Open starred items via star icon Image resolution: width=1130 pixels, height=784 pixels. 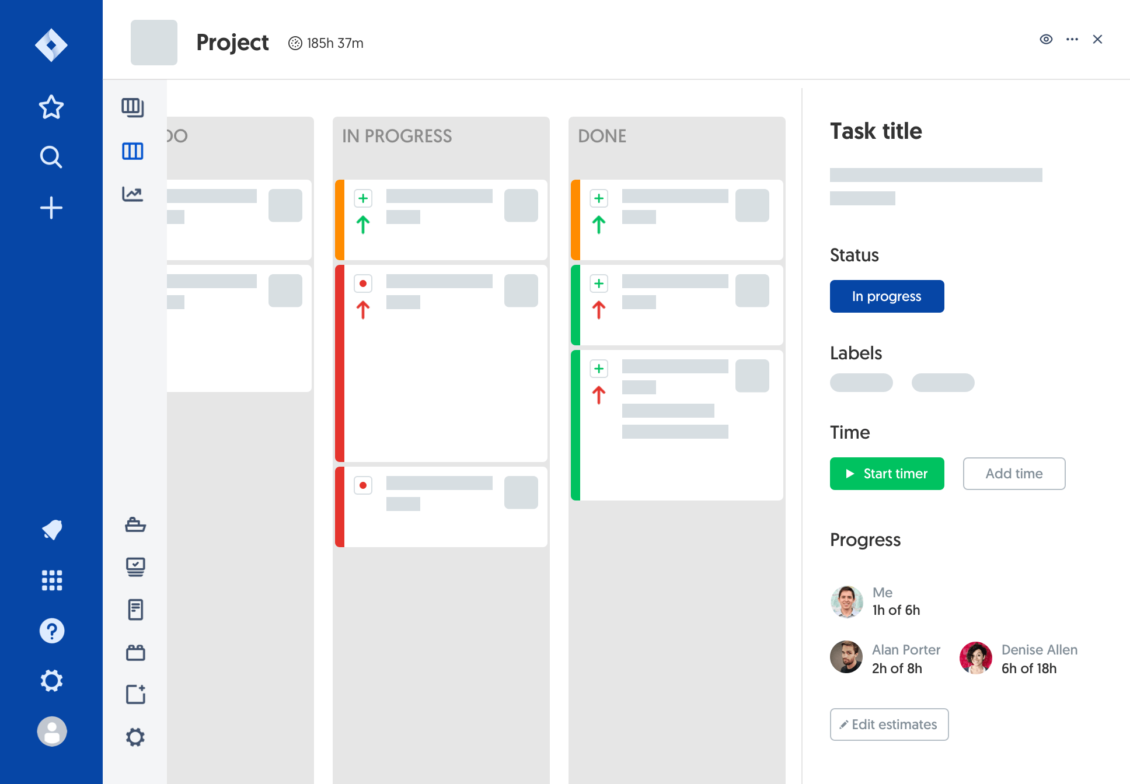[x=51, y=107]
